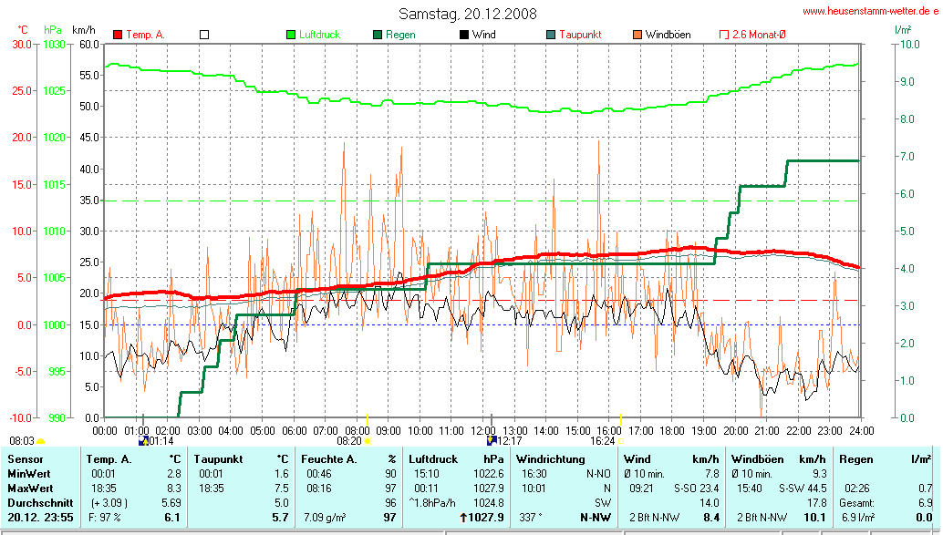The image size is (943, 535).
Task: Click the orange Windböen legend square
Action: click(x=637, y=35)
